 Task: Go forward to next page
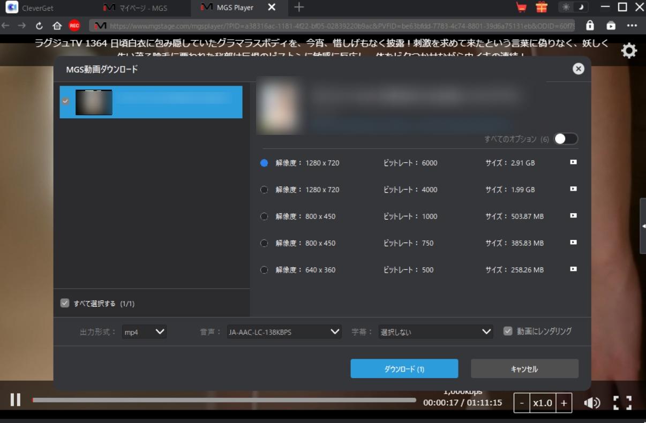(x=21, y=25)
